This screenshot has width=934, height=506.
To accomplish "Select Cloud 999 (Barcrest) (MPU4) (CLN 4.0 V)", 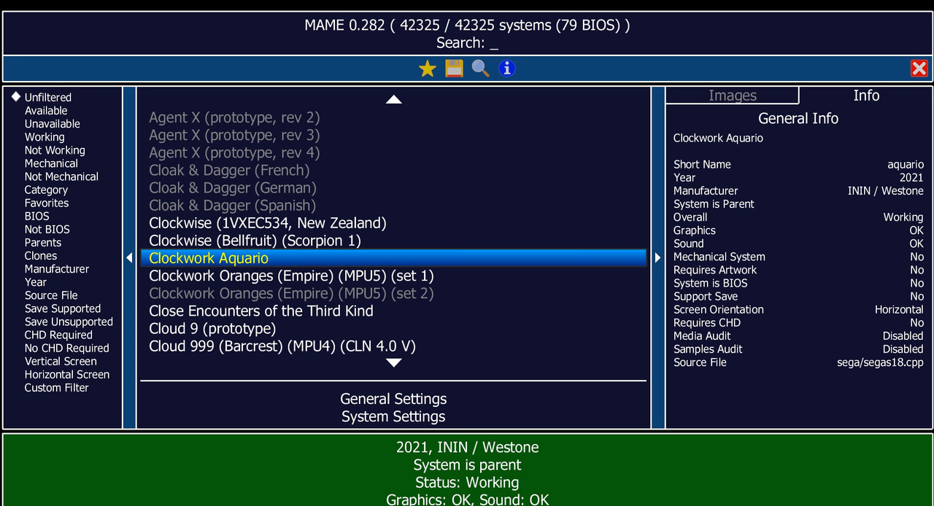I will (x=393, y=346).
